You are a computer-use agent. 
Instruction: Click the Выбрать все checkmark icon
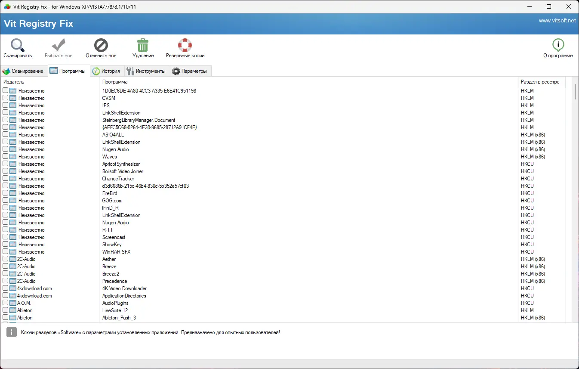tap(59, 45)
